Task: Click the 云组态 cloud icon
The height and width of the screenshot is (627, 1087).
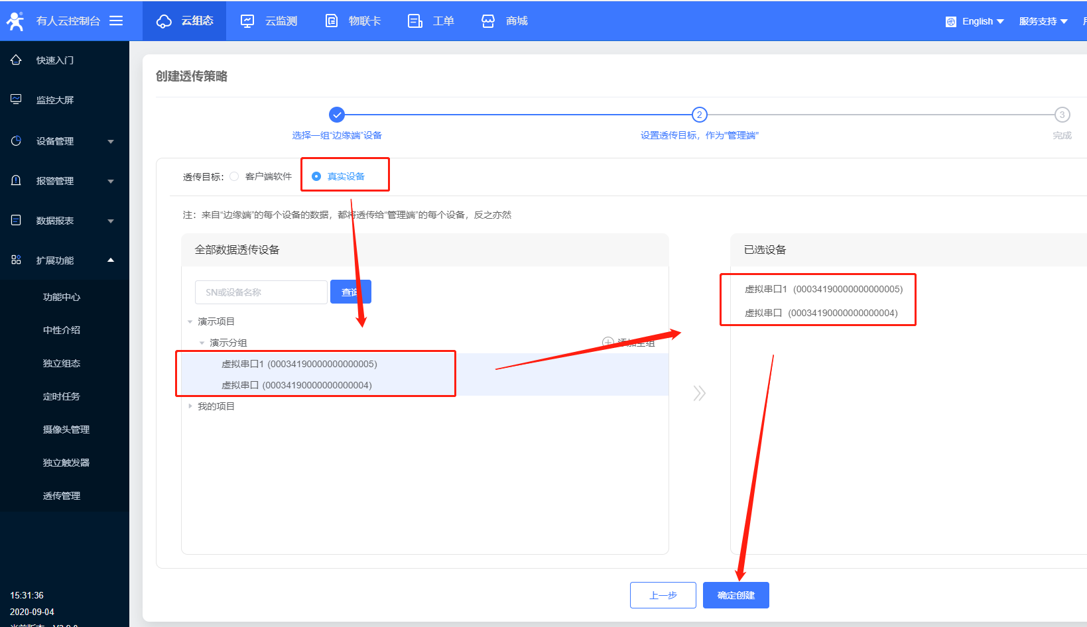Action: 164,21
